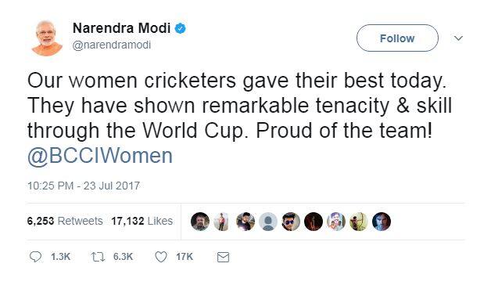
Task: Open the avatar with blue sunglasses
Action: [291, 222]
